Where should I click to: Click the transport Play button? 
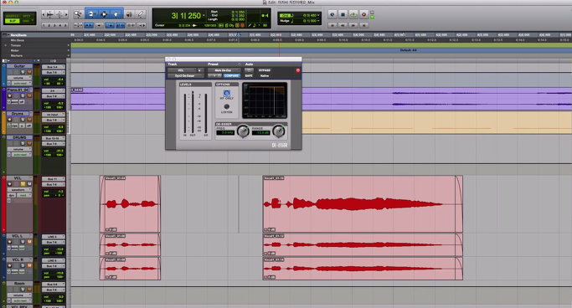353,14
